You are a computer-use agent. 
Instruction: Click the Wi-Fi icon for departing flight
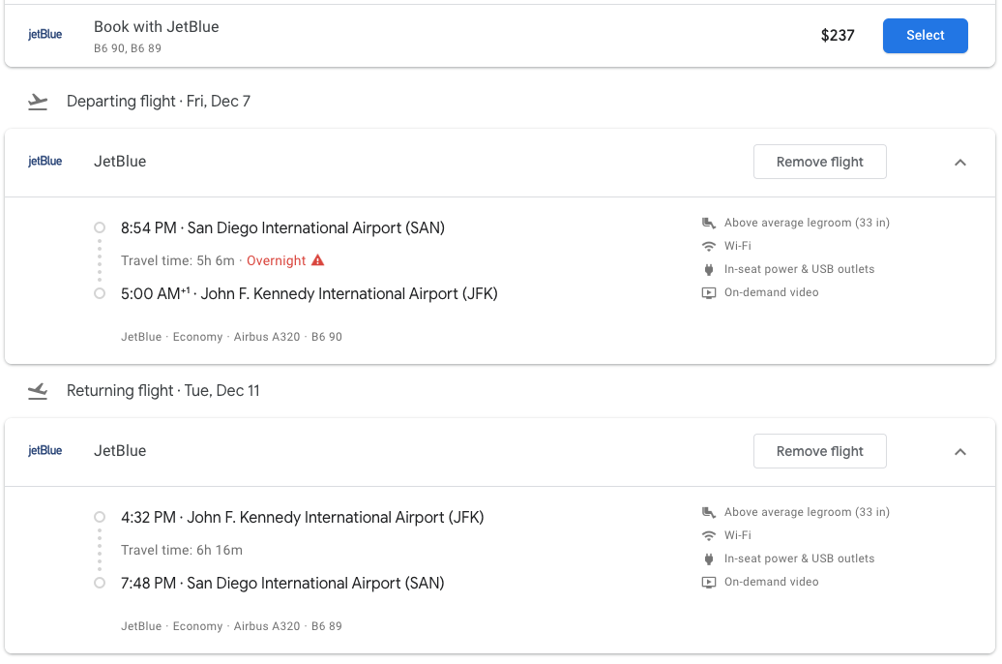pyautogui.click(x=709, y=246)
